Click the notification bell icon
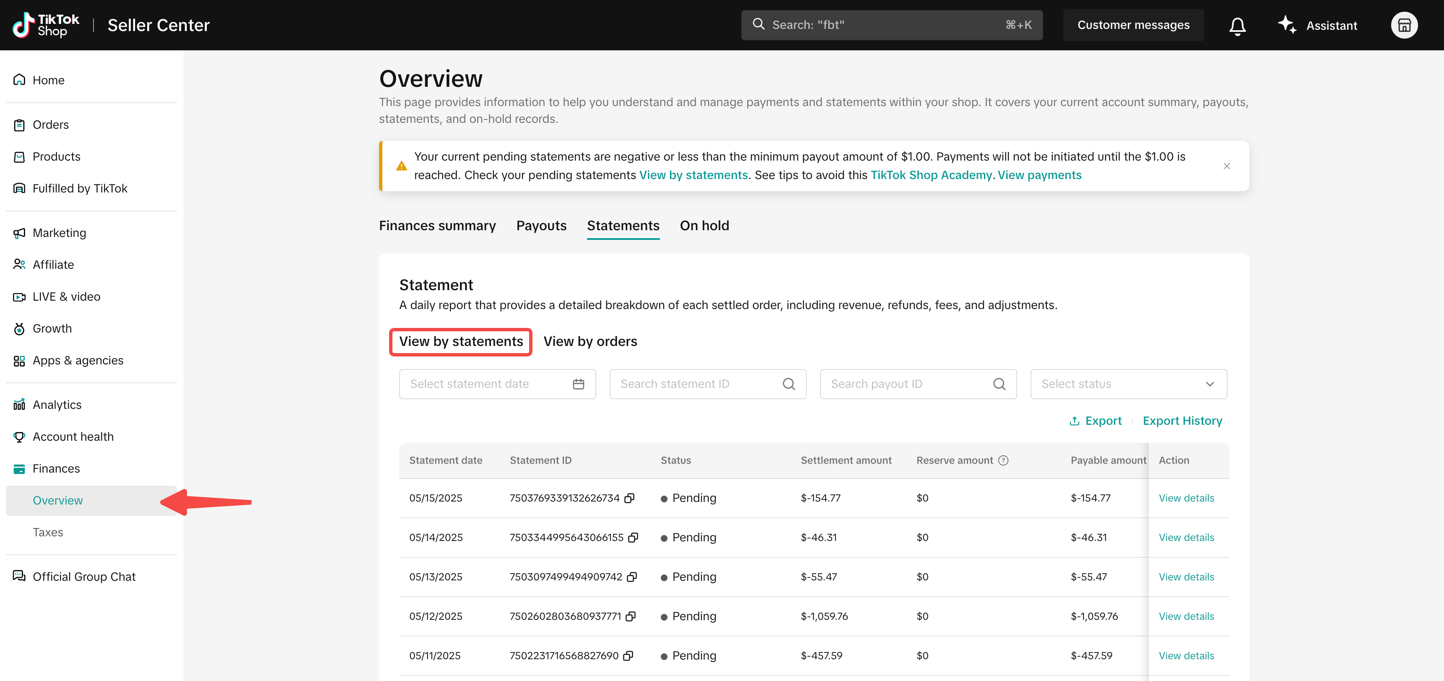Image resolution: width=1444 pixels, height=681 pixels. pyautogui.click(x=1237, y=26)
